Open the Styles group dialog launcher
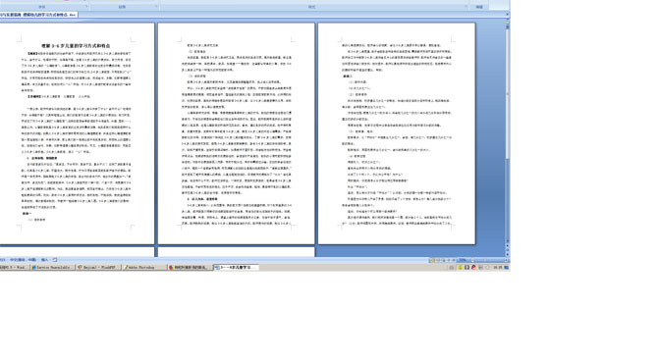Viewport: 658px width, 360px height. [466, 7]
